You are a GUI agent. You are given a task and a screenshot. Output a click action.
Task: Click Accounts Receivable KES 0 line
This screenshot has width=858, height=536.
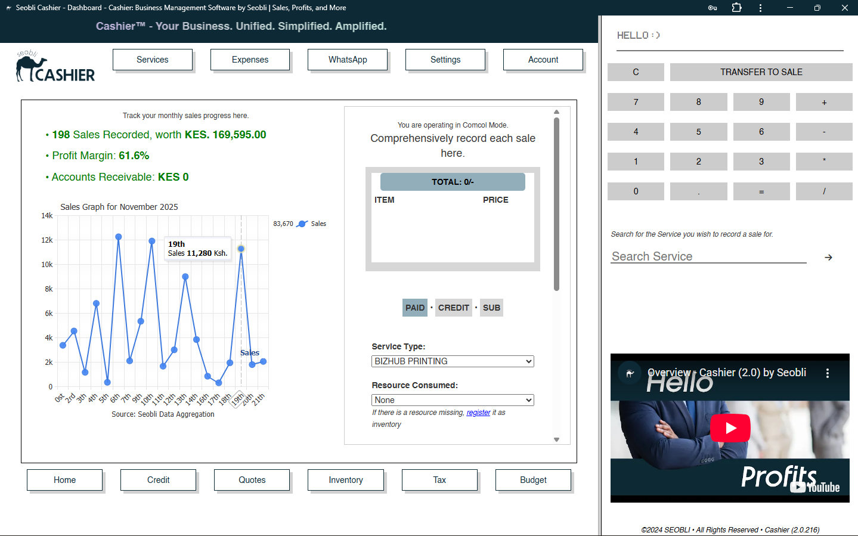(117, 177)
